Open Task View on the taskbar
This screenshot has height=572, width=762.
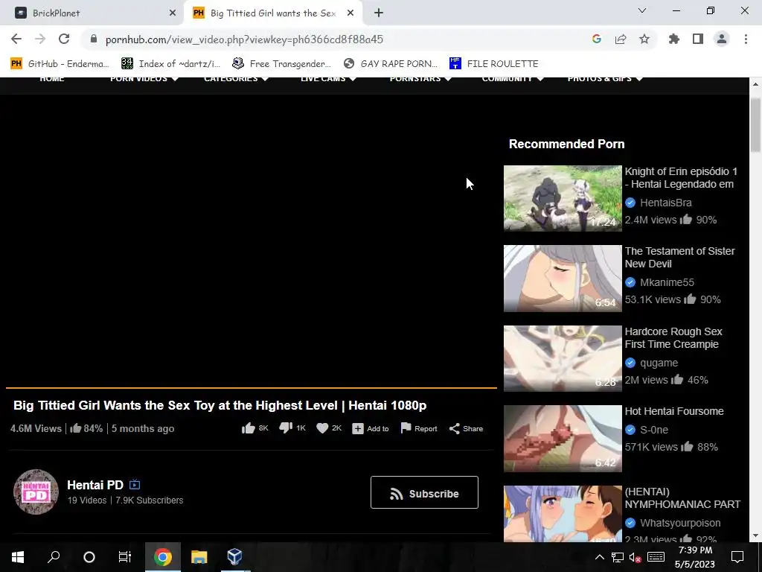(x=125, y=557)
